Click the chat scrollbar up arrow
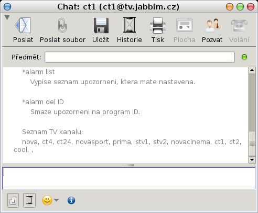The width and height of the screenshot is (258, 213). click(x=252, y=70)
